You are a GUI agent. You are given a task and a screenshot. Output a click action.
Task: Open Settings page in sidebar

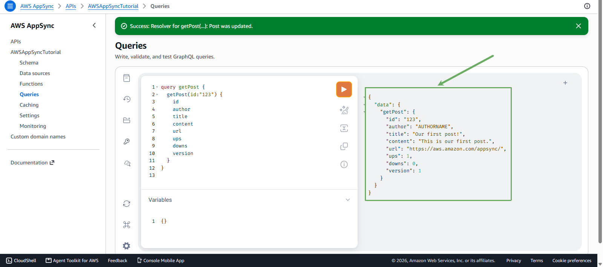click(29, 115)
